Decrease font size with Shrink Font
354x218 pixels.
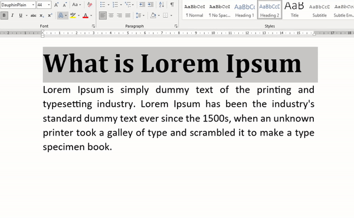point(65,5)
